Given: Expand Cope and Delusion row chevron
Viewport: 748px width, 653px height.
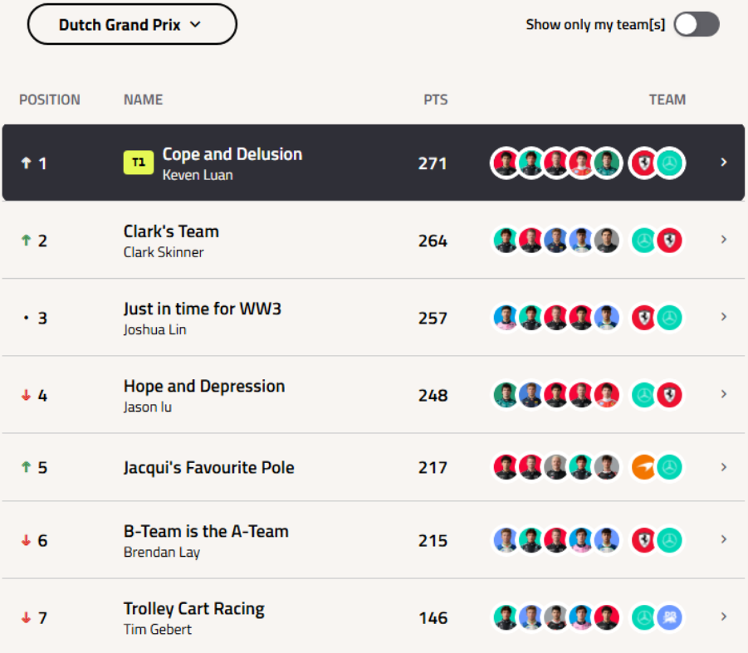Looking at the screenshot, I should point(724,163).
